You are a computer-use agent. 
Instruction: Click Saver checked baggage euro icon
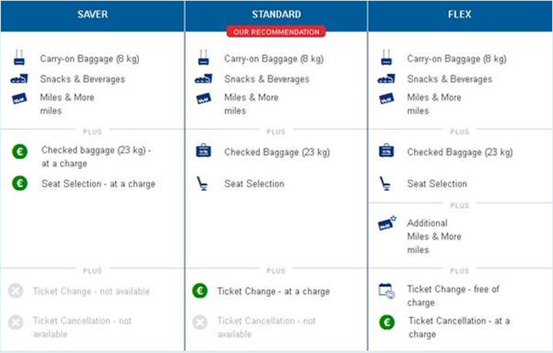click(x=20, y=152)
